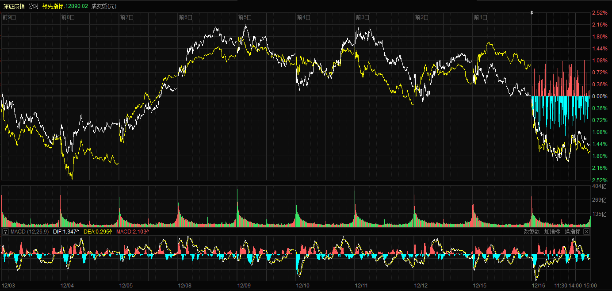Select the 分时 chart mode label
612x291 pixels.
point(33,6)
